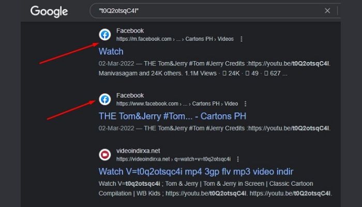Click snippet line "Manivasagam and 24K others"
The image size is (362, 207).
(x=193, y=73)
